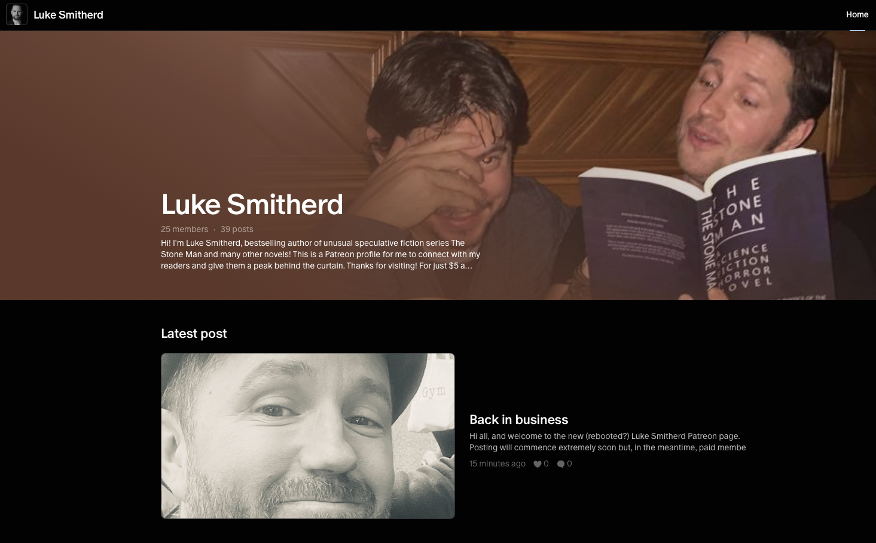The width and height of the screenshot is (876, 543).
Task: Click the comment count next to bubble
Action: (569, 463)
